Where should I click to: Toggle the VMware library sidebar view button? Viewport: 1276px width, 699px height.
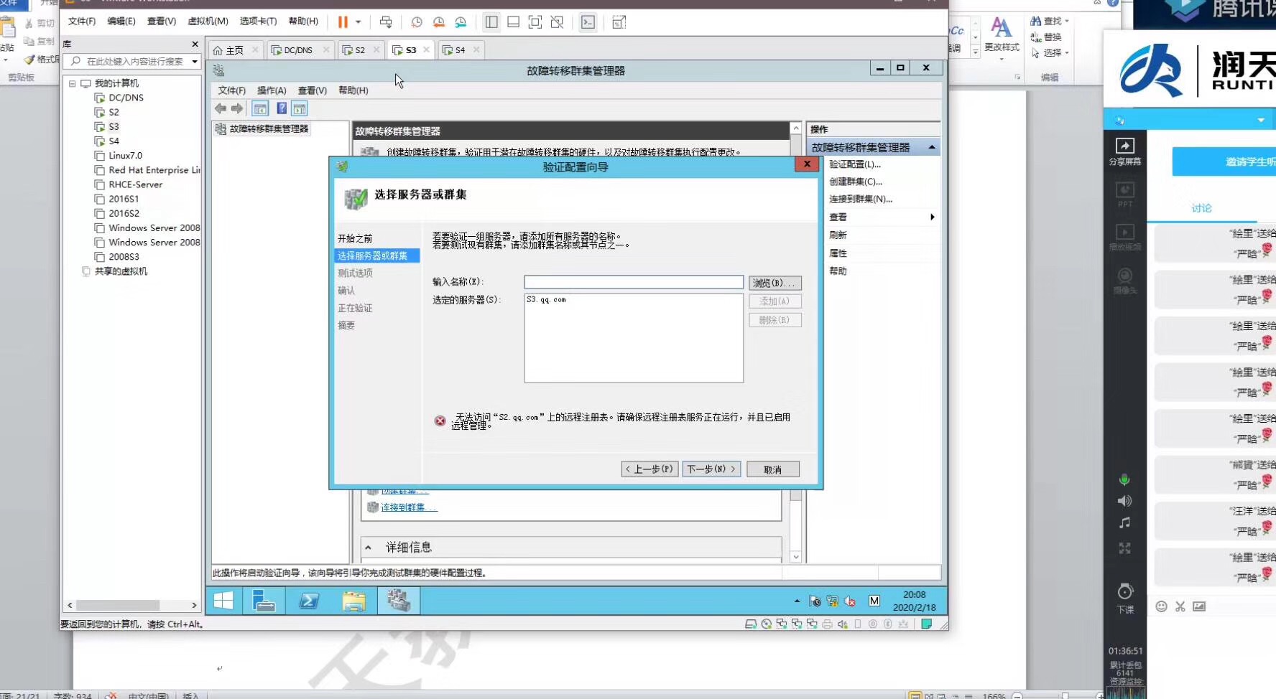(x=491, y=22)
